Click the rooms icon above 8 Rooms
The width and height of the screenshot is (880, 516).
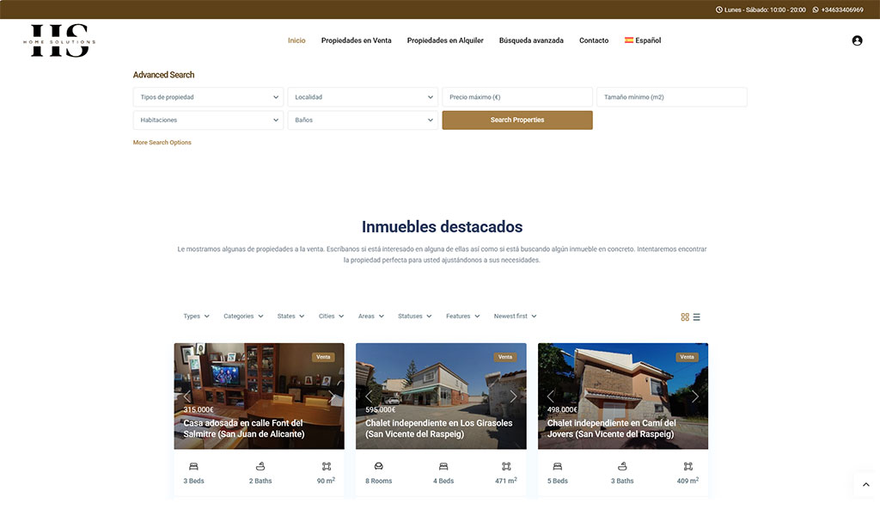point(379,466)
